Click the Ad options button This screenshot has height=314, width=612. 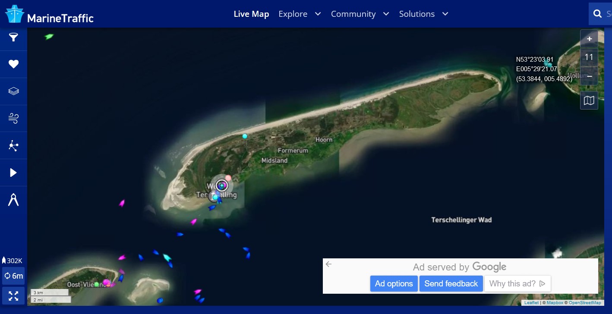394,284
